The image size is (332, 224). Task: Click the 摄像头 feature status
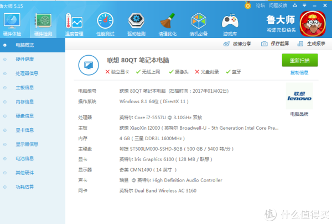(x=179, y=72)
